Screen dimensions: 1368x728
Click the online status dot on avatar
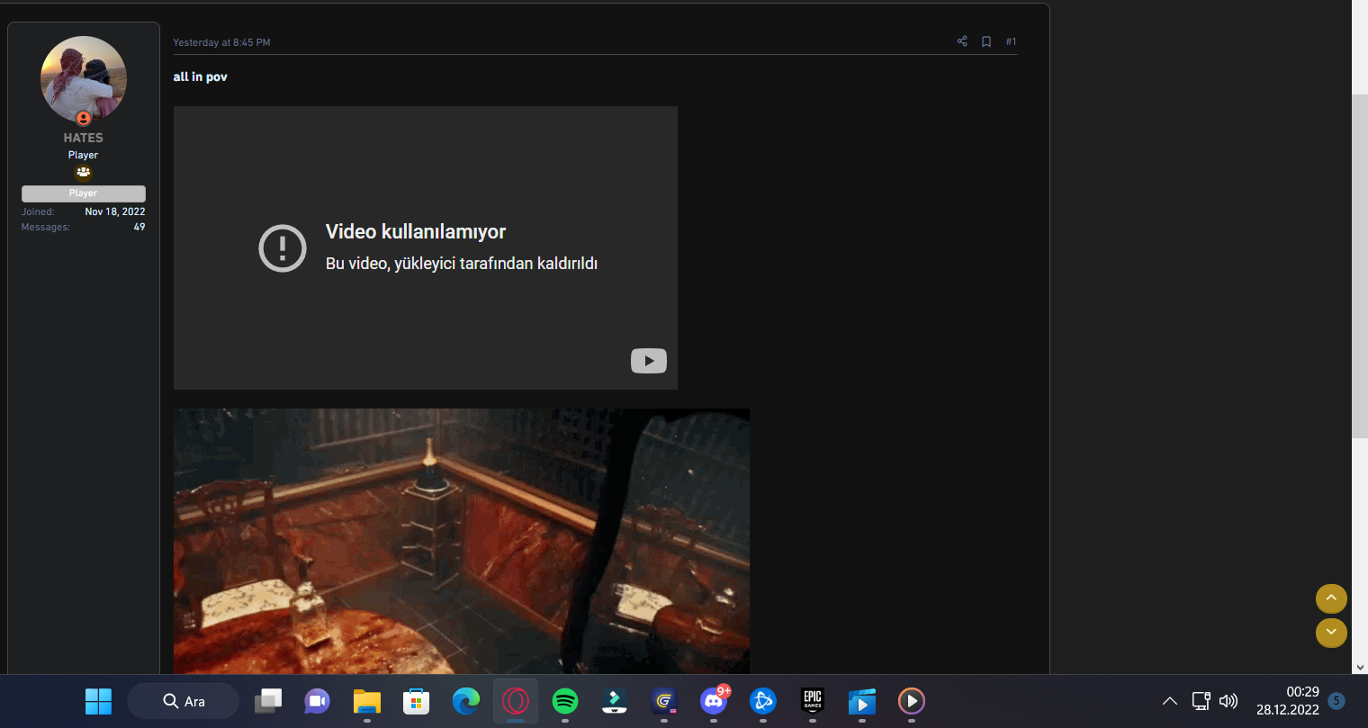click(84, 118)
